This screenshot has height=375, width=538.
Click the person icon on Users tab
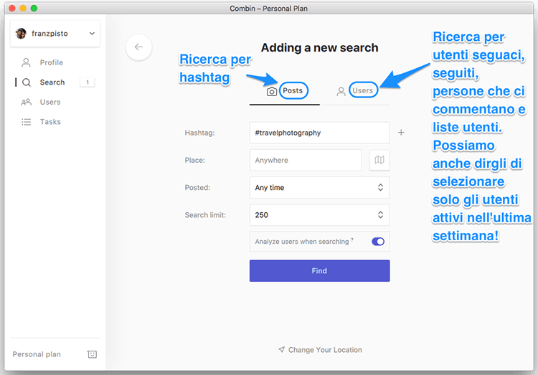click(341, 92)
